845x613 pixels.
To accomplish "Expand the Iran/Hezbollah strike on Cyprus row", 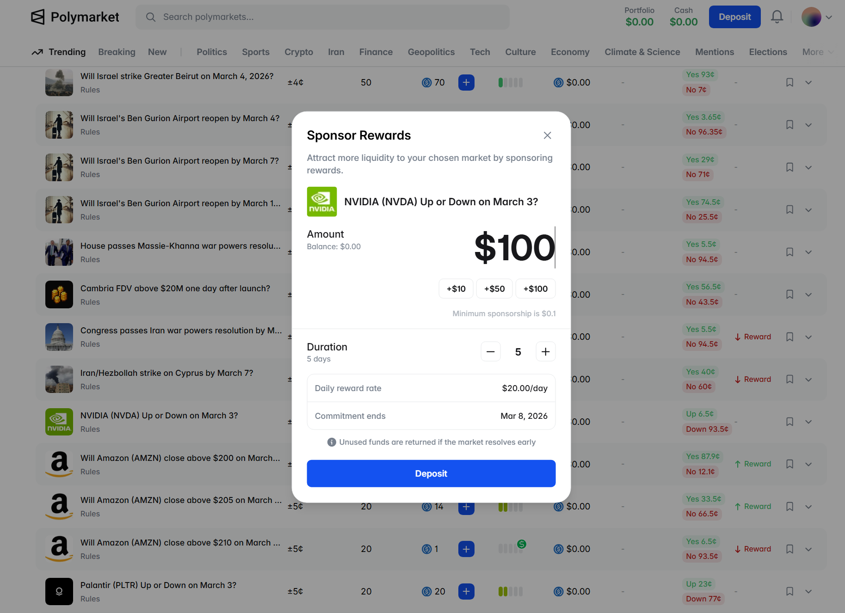I will point(808,380).
